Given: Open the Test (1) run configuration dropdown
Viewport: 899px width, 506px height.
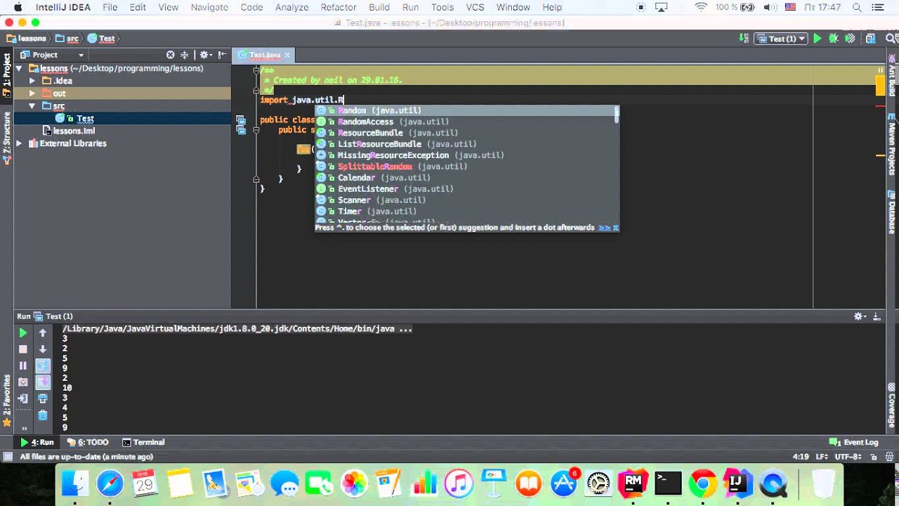Looking at the screenshot, I should coord(781,39).
